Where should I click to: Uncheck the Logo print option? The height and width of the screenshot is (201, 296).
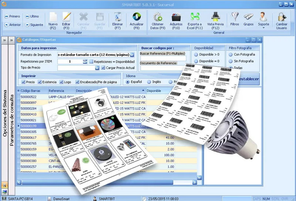[x=61, y=82]
